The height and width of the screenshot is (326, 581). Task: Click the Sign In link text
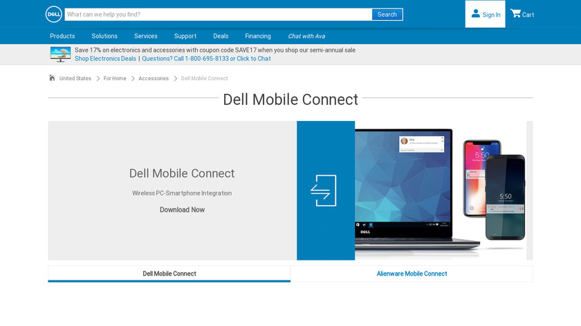491,15
